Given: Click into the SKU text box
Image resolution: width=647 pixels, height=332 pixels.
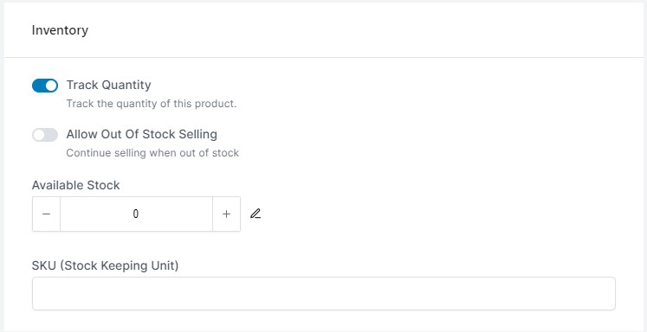Looking at the screenshot, I should (324, 293).
